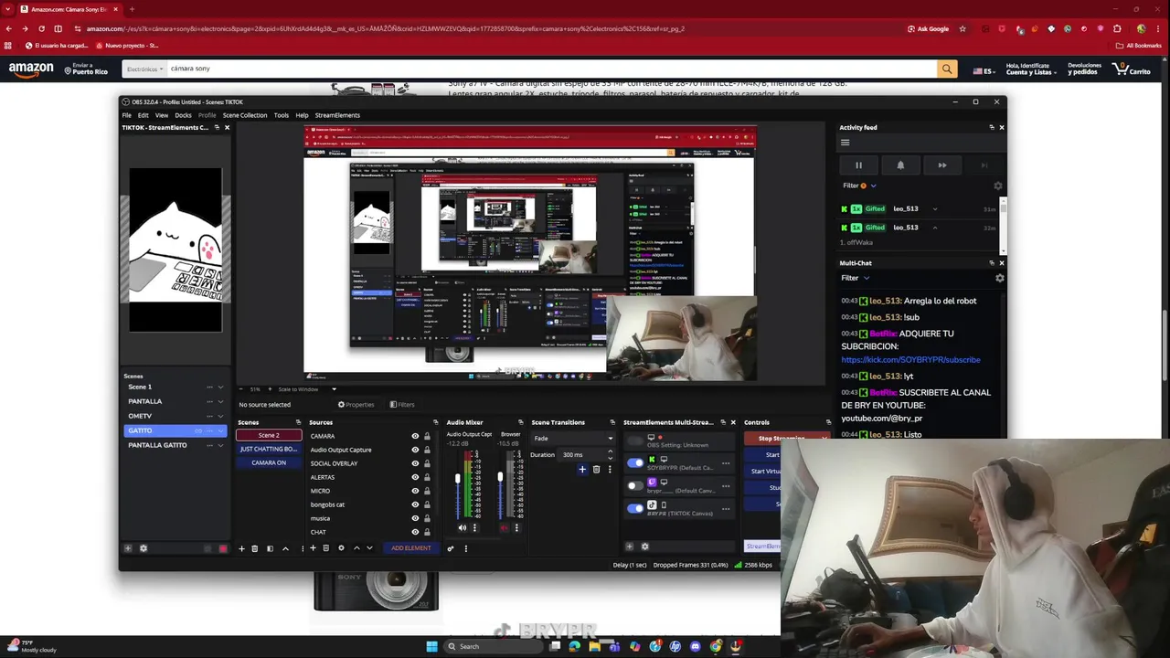The height and width of the screenshot is (658, 1170).
Task: Open advanced audio properties gear icons
Action: click(x=450, y=548)
